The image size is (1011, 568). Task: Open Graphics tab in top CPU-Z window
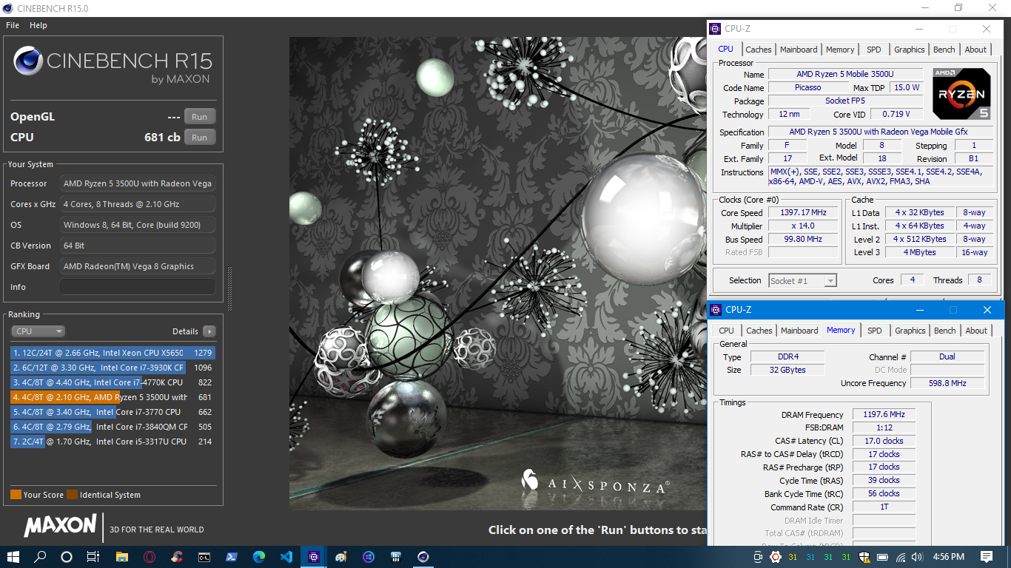[910, 50]
